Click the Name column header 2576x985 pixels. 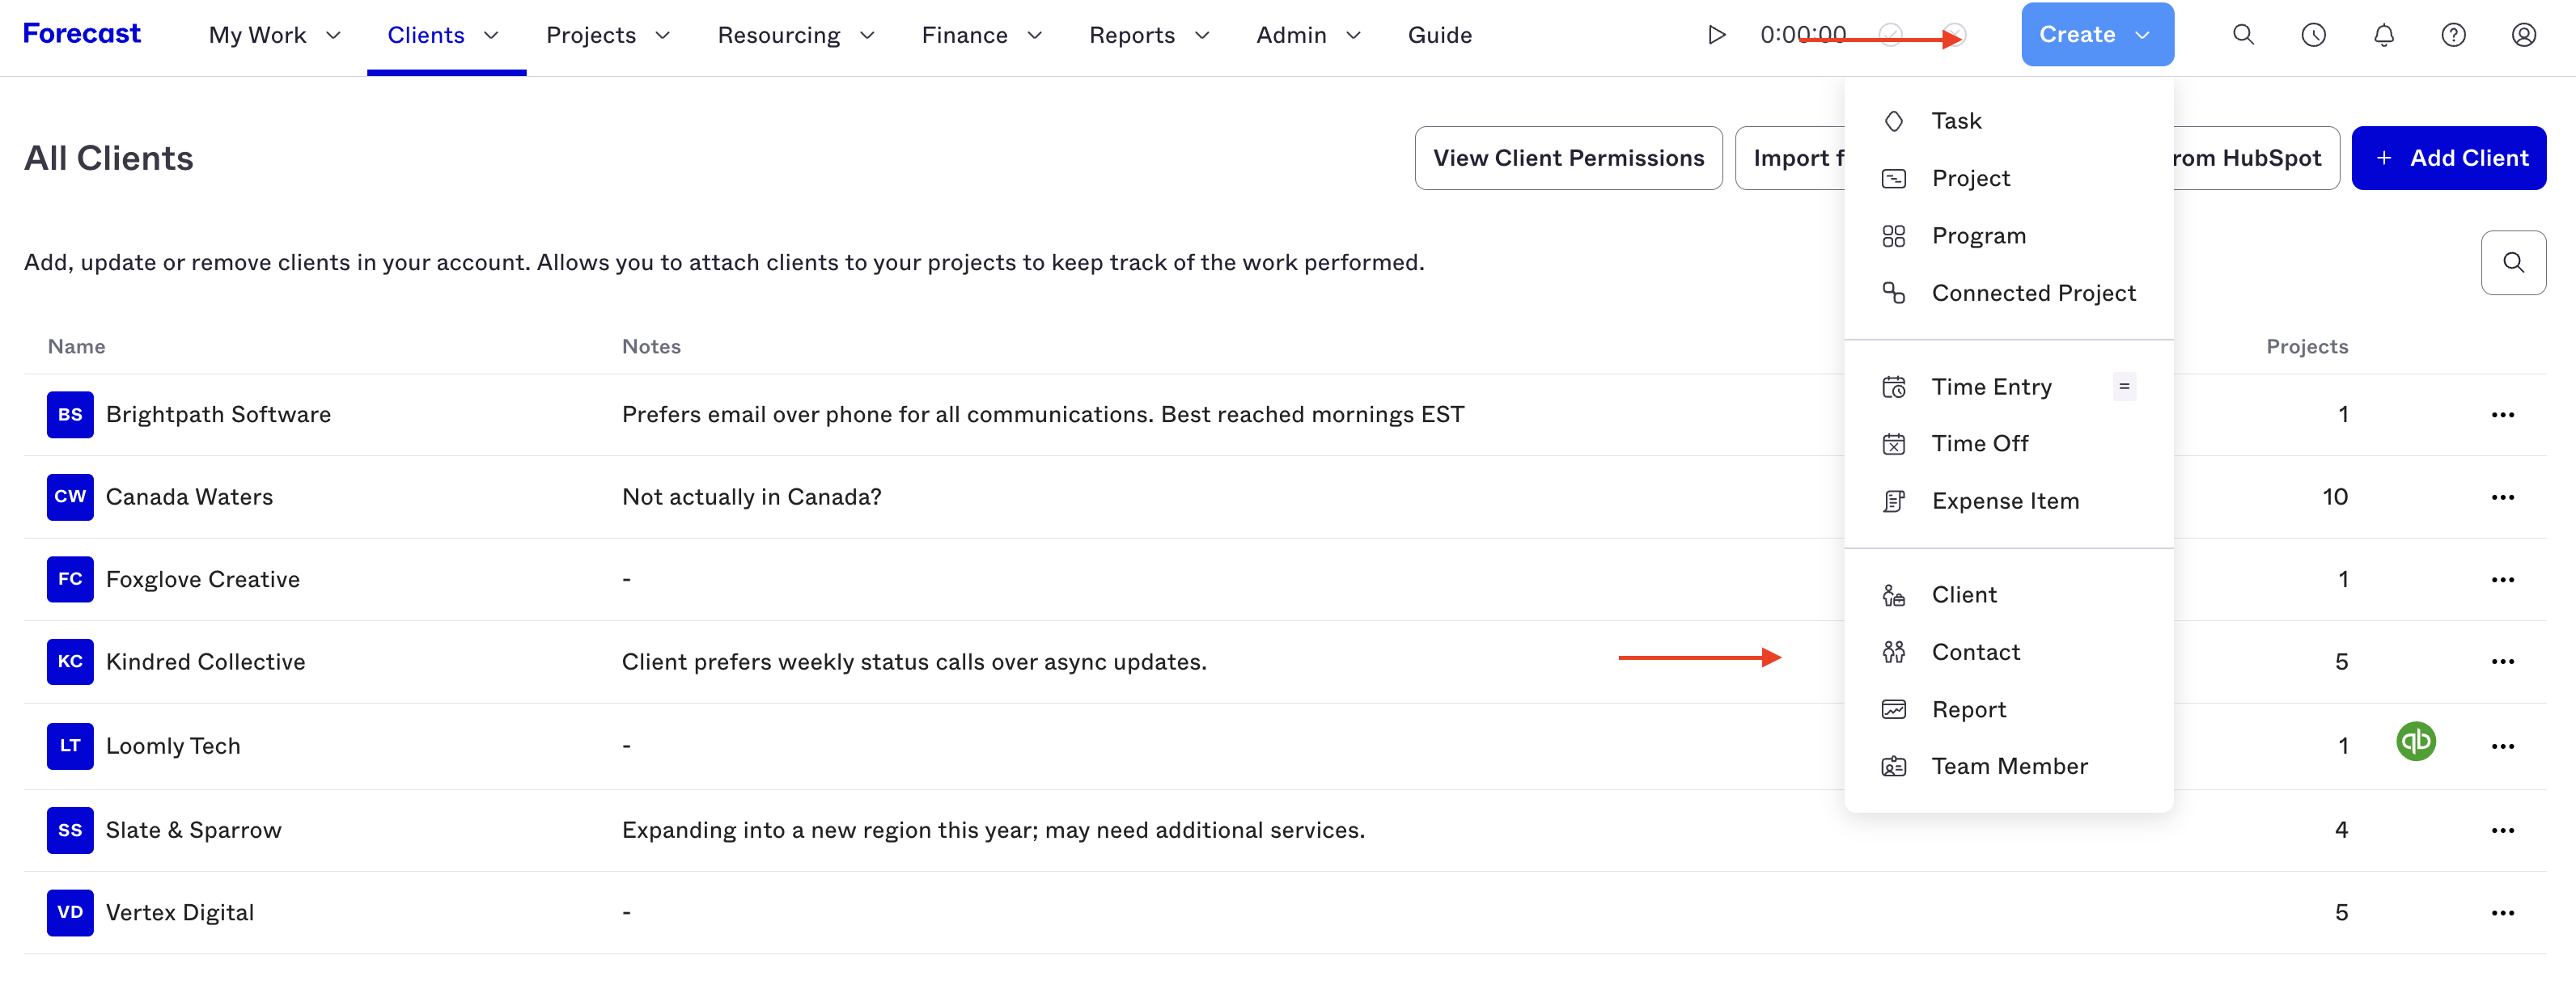pyautogui.click(x=76, y=346)
